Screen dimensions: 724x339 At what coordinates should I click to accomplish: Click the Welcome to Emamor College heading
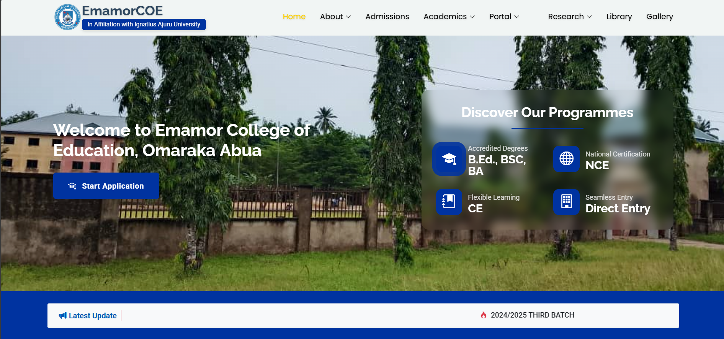pyautogui.click(x=181, y=140)
